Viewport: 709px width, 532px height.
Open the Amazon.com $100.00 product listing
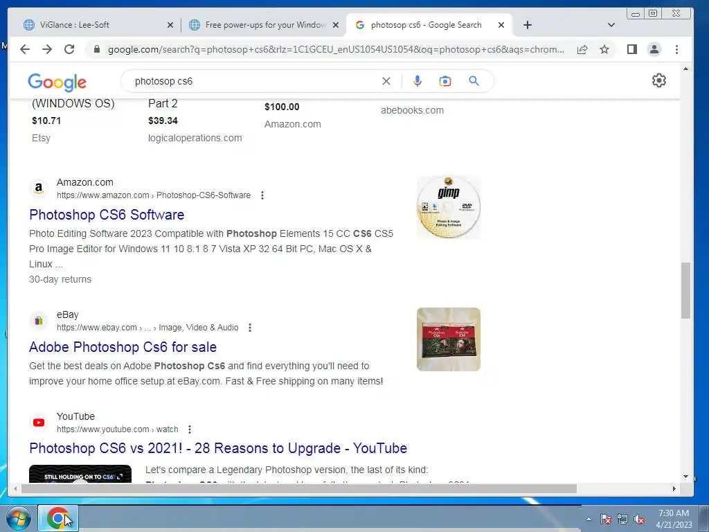point(293,116)
